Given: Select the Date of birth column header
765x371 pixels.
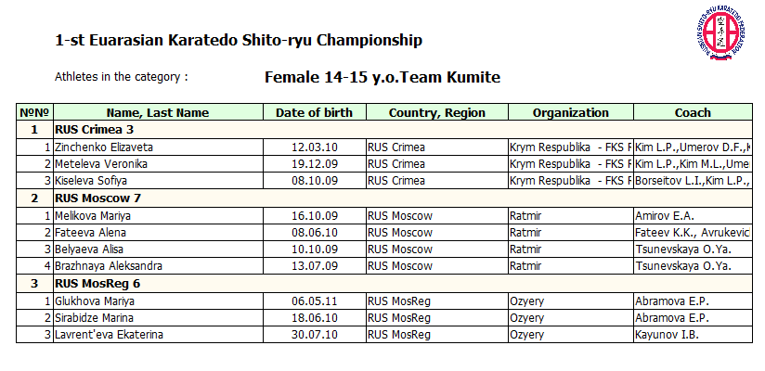Looking at the screenshot, I should [314, 112].
